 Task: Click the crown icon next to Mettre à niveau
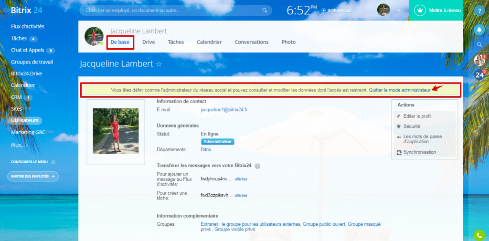[420, 10]
